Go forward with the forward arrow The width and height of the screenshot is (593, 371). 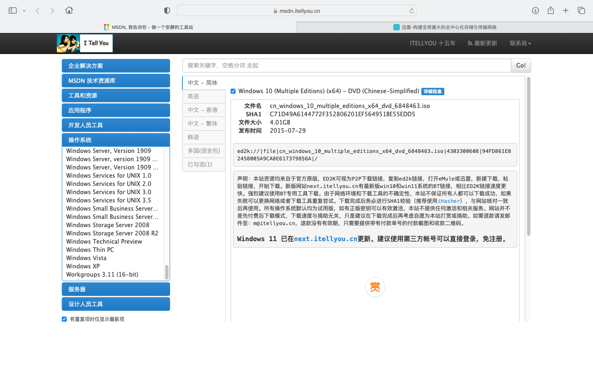(x=52, y=11)
